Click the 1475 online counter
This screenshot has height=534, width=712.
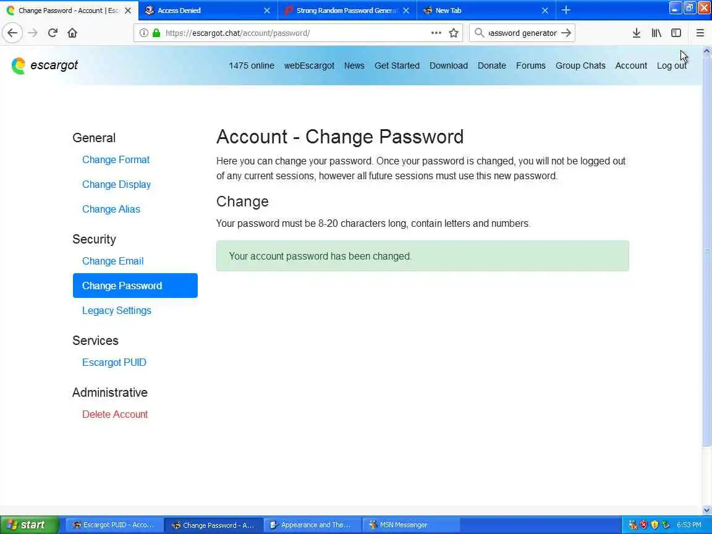(252, 66)
